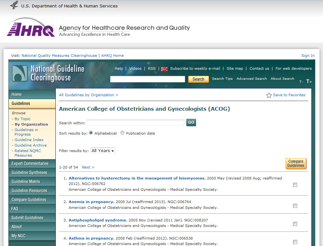Image resolution: width=323 pixels, height=246 pixels.
Task: Increase text size with T+ icon
Action: [x=309, y=81]
